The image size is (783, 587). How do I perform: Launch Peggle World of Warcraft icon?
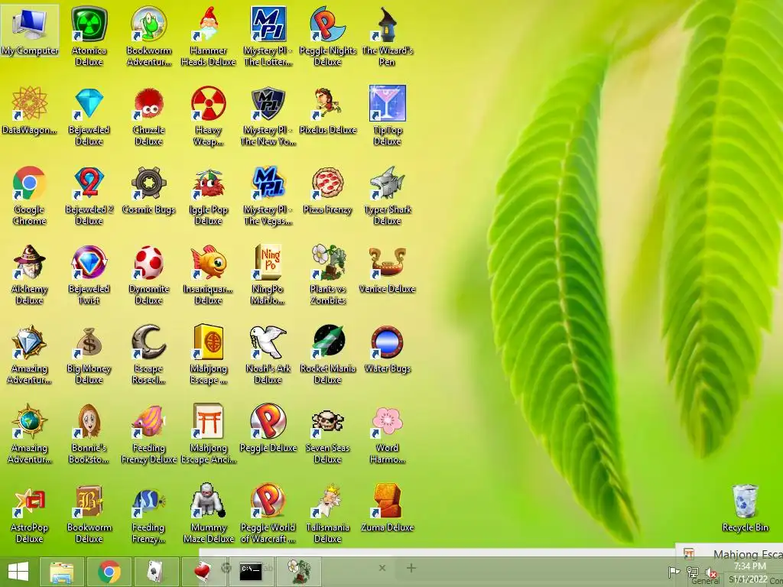[268, 513]
